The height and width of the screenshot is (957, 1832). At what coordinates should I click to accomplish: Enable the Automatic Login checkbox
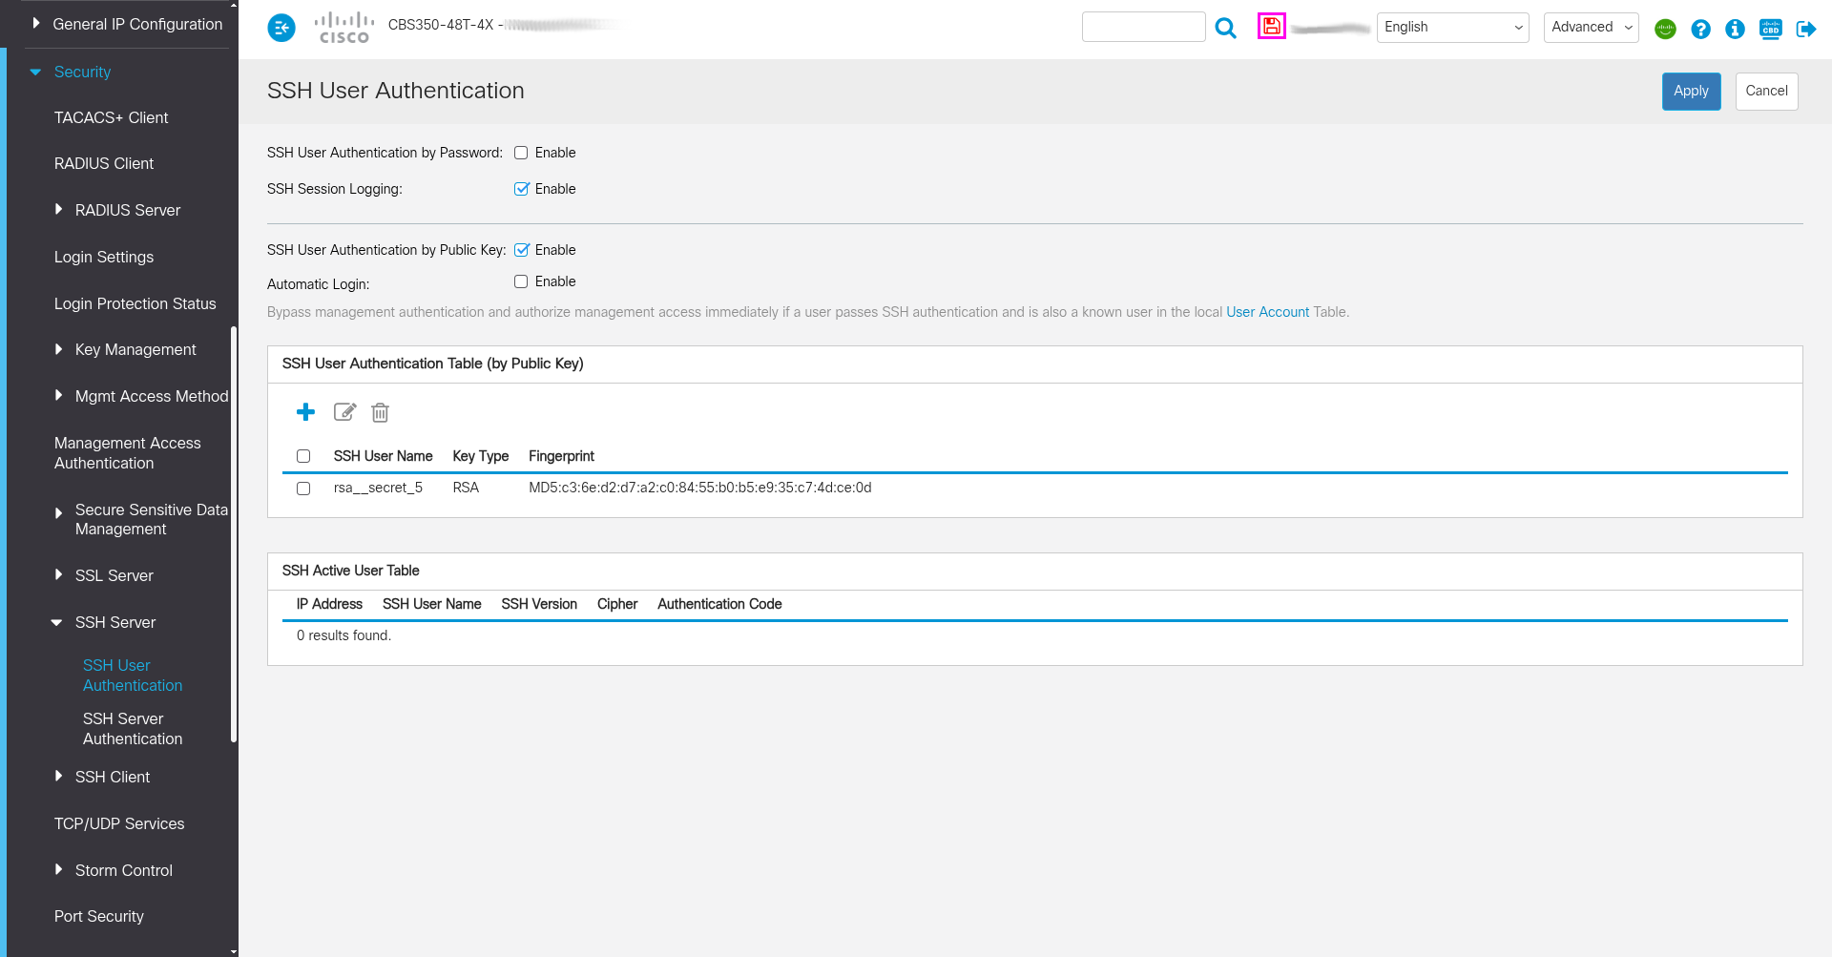[x=521, y=281]
